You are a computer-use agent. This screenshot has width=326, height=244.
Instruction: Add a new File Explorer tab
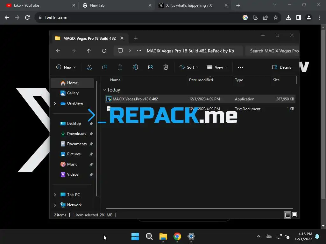click(136, 38)
